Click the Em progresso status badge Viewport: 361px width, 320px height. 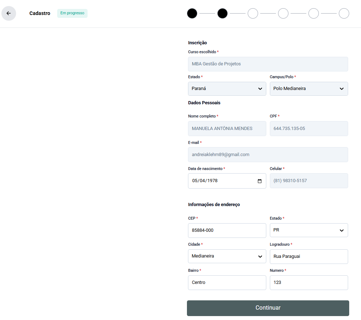72,13
